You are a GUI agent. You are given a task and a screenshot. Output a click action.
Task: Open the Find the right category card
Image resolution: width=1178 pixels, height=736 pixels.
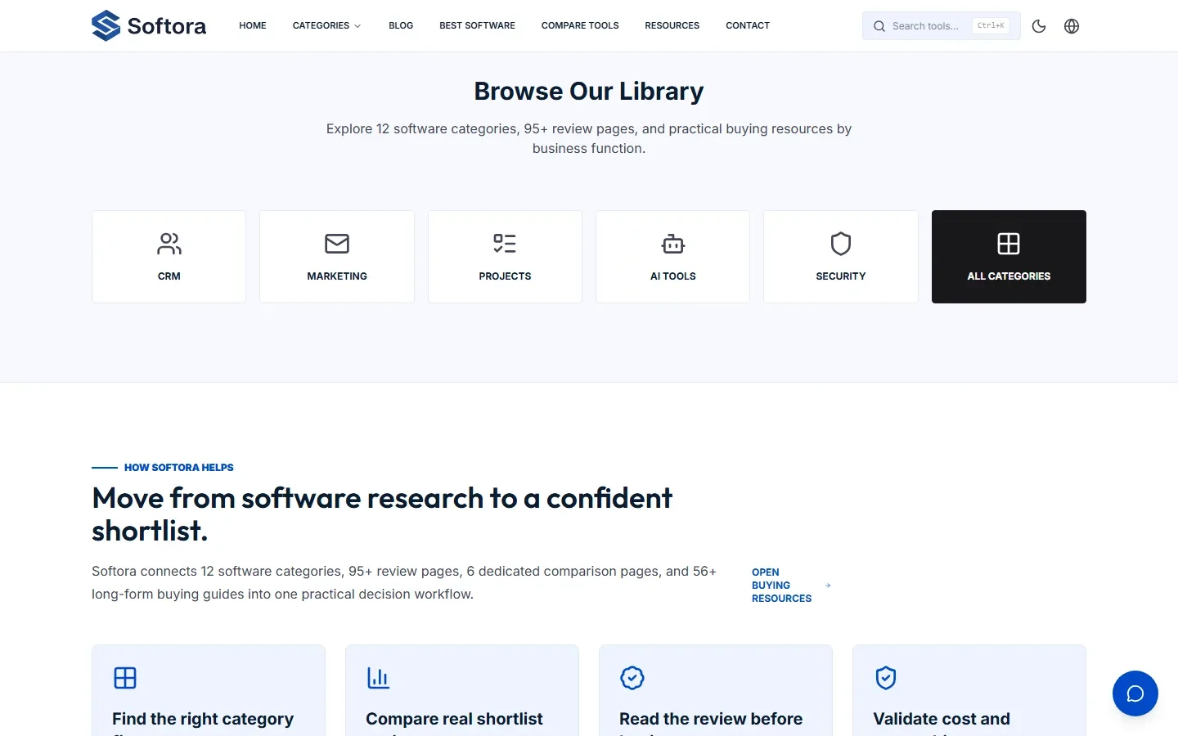[x=209, y=691]
